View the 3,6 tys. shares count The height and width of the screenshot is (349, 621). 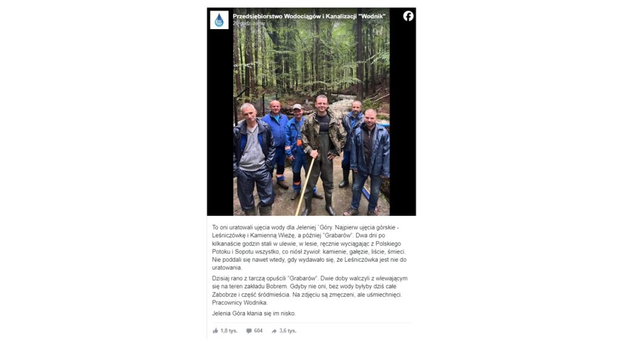(x=288, y=331)
